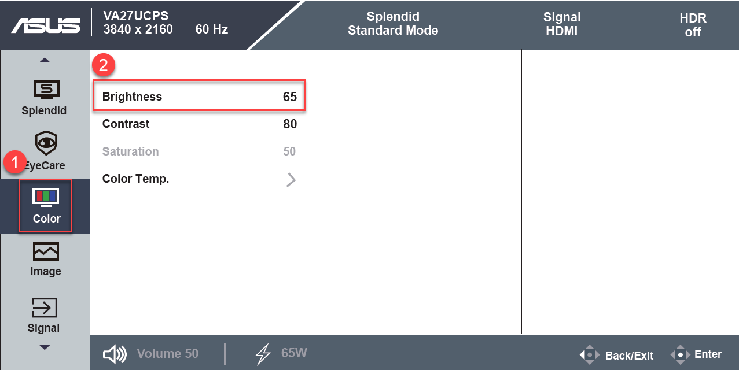This screenshot has height=370, width=739.
Task: Click the Color Temp. label
Action: (136, 179)
